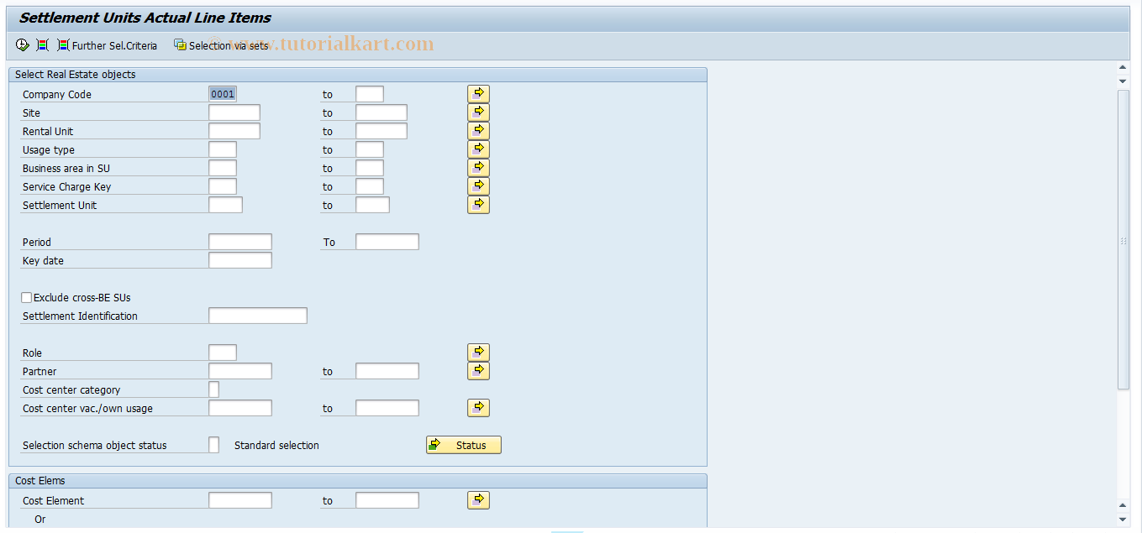Image resolution: width=1142 pixels, height=533 pixels.
Task: Click the Selection schema object status field
Action: pyautogui.click(x=213, y=445)
